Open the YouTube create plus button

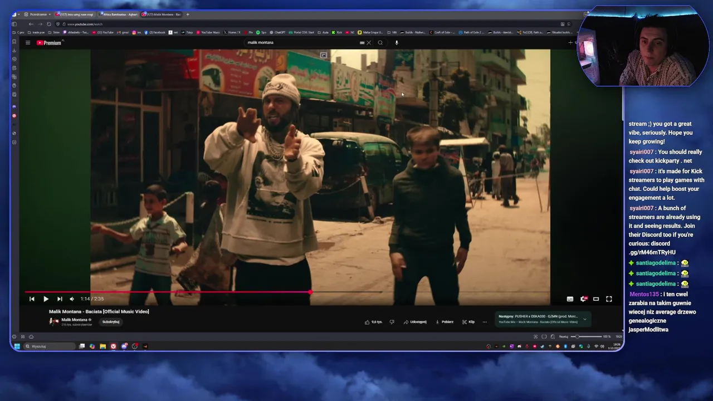pyautogui.click(x=570, y=42)
